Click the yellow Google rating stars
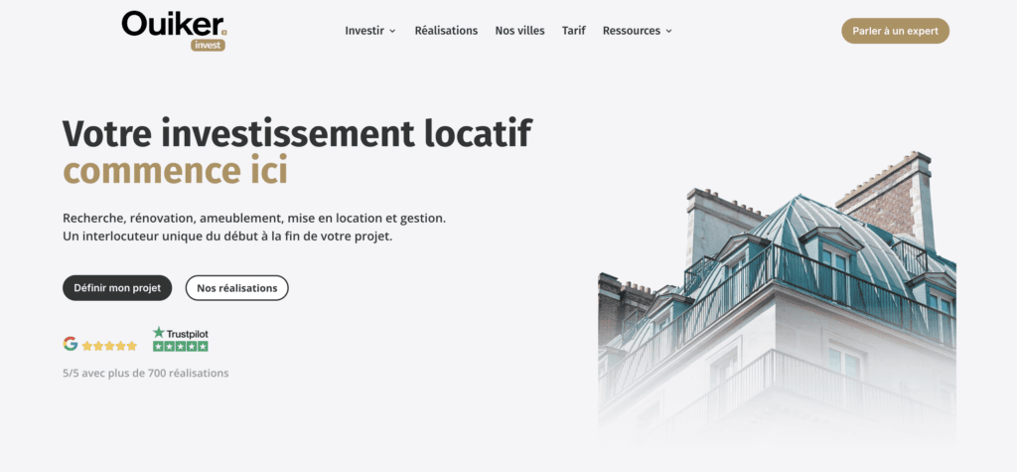This screenshot has width=1017, height=472. (x=109, y=346)
